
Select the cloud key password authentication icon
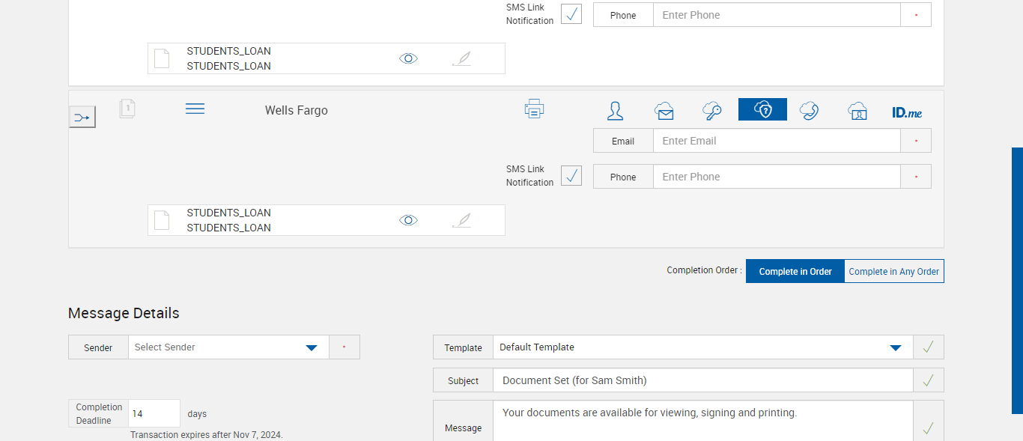pyautogui.click(x=711, y=111)
